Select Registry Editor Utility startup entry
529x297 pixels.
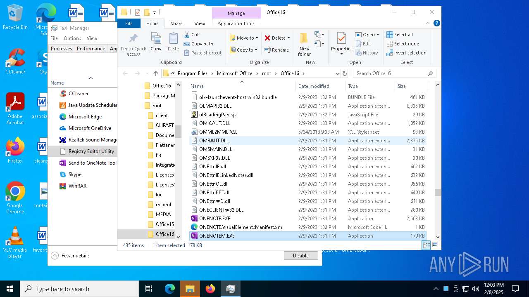point(83,151)
